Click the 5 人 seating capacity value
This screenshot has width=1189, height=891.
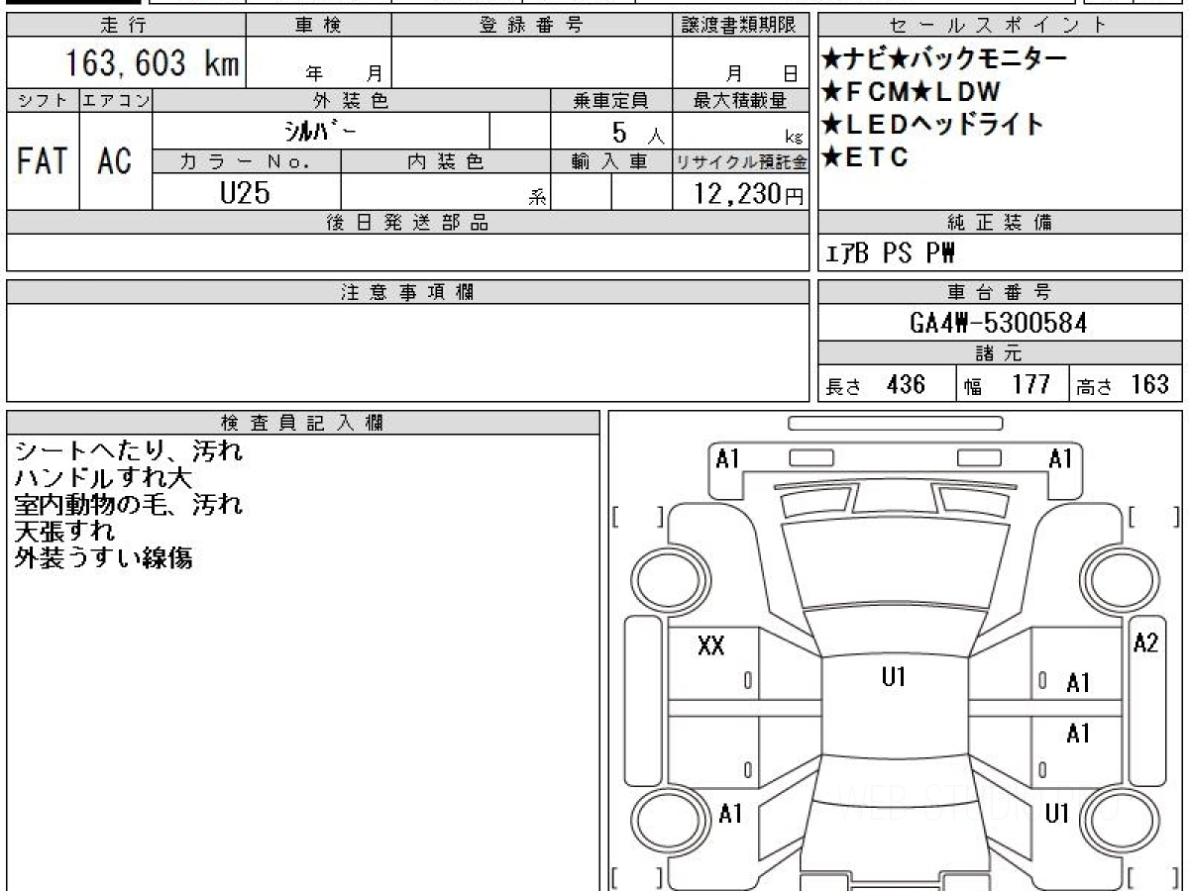point(640,132)
